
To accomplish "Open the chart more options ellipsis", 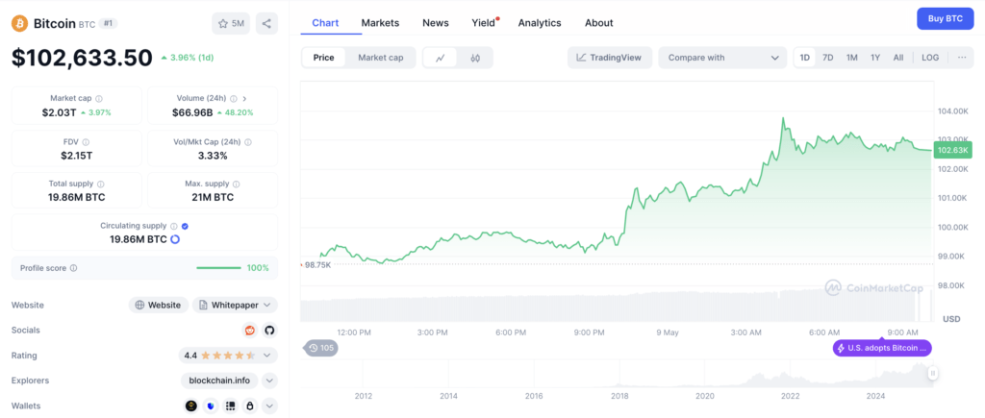I will coord(962,58).
